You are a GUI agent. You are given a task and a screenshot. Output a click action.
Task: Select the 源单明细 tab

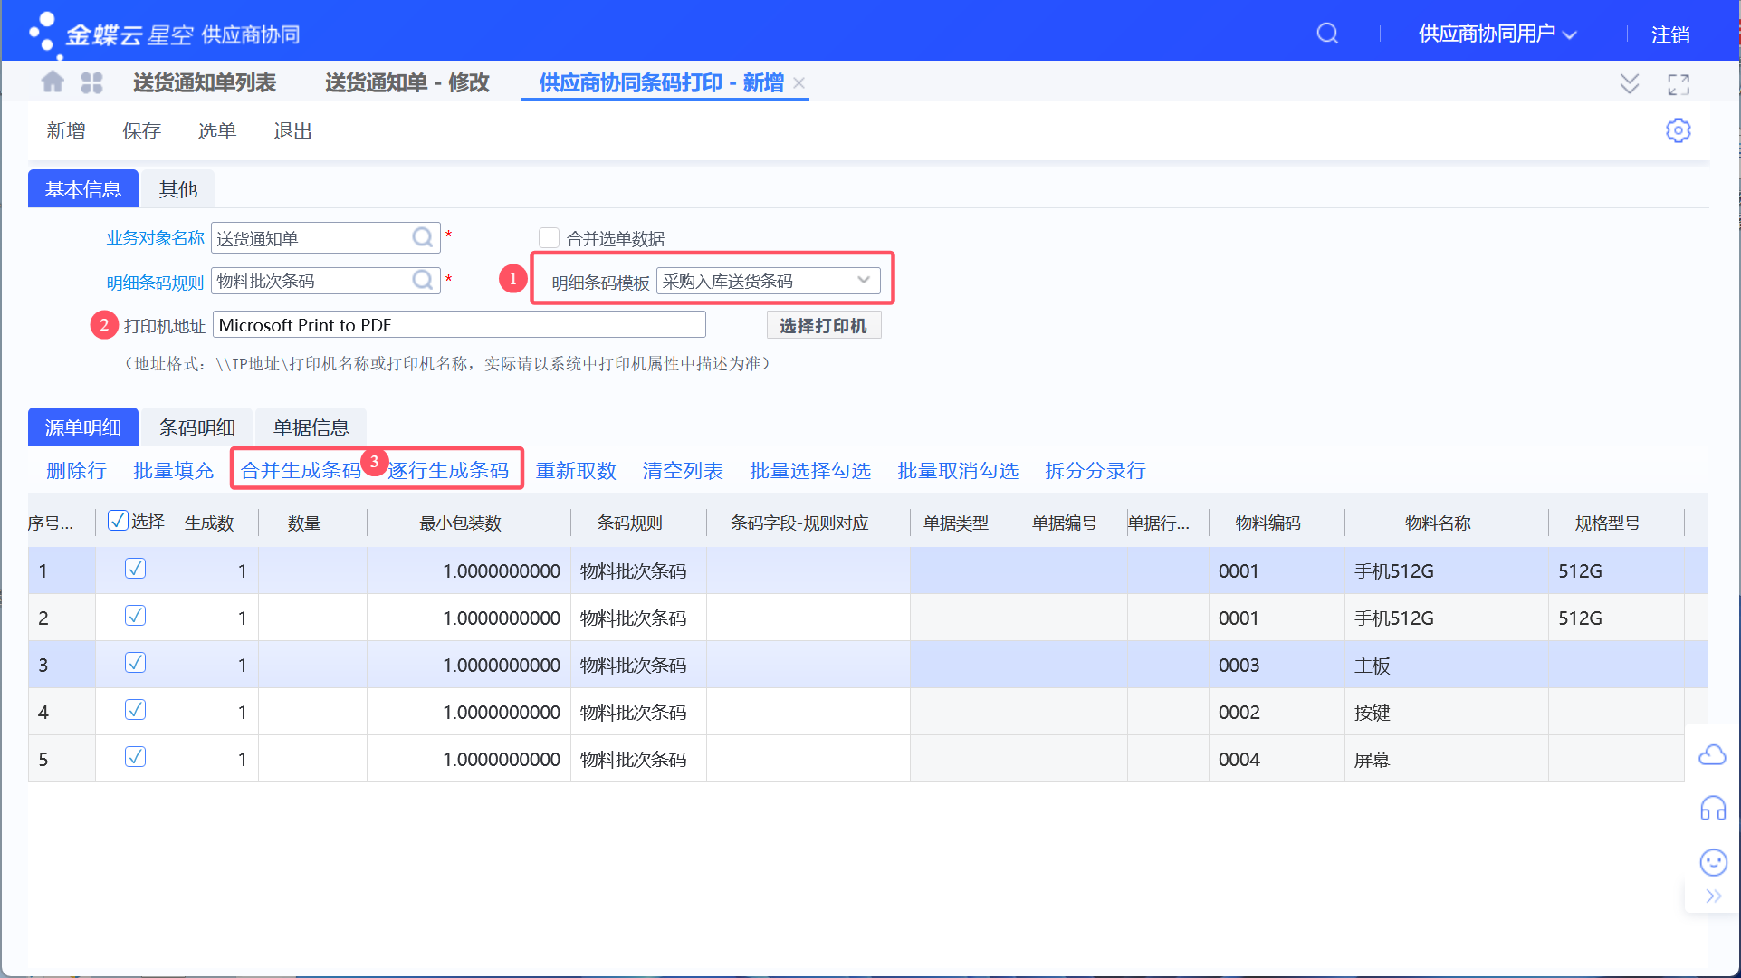(x=83, y=427)
